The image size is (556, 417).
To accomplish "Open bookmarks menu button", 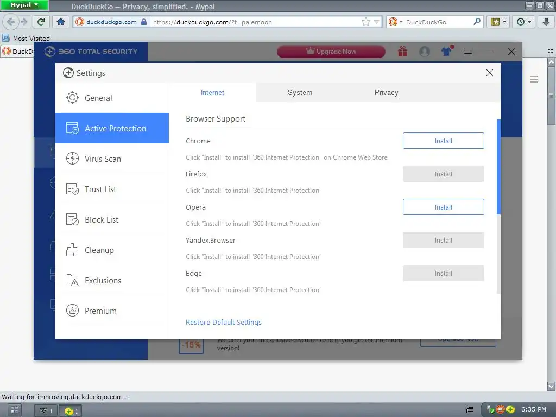I will tap(498, 22).
